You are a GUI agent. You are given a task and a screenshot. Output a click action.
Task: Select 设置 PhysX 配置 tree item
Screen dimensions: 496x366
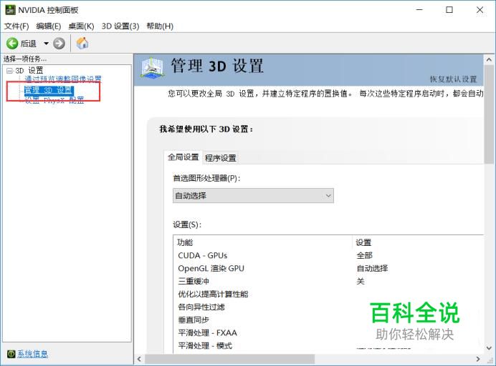(x=54, y=100)
